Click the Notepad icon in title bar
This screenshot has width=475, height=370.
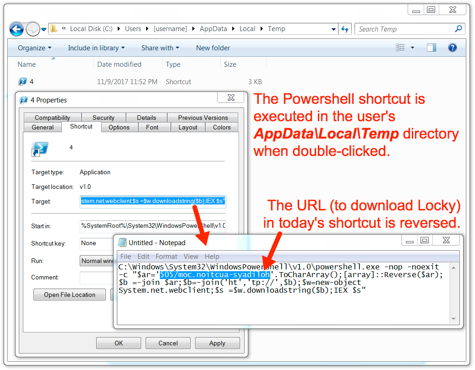pos(122,242)
